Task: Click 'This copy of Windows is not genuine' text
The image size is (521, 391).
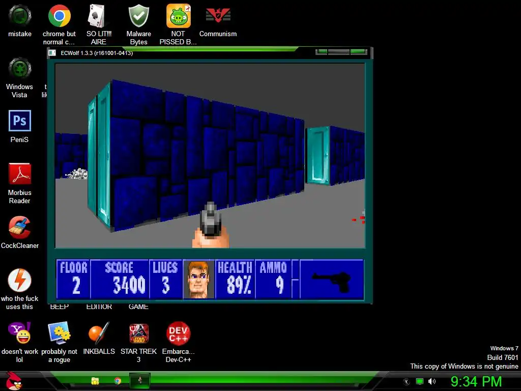Action: 464,366
